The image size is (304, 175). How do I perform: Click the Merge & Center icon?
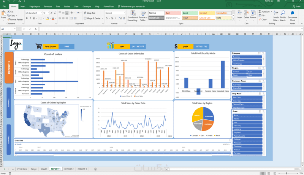(85, 18)
